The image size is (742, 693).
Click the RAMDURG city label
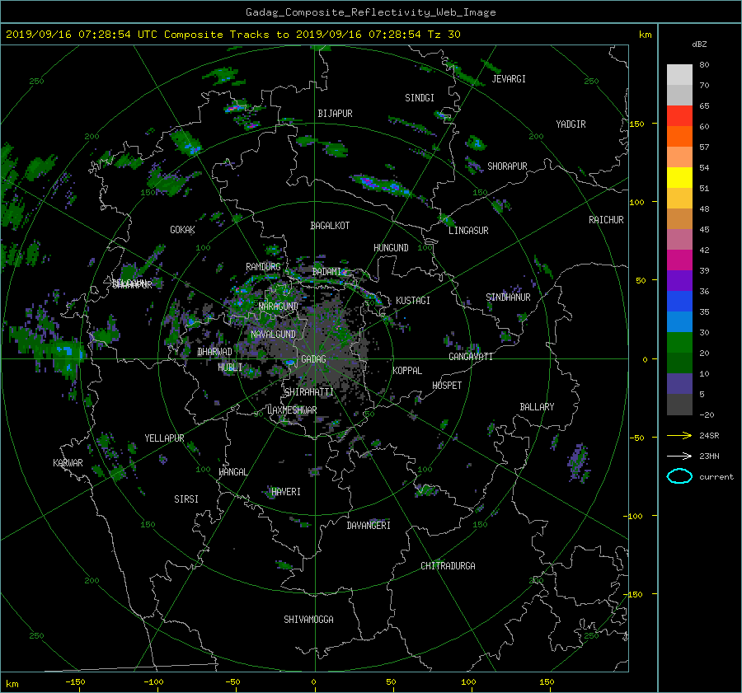click(263, 267)
